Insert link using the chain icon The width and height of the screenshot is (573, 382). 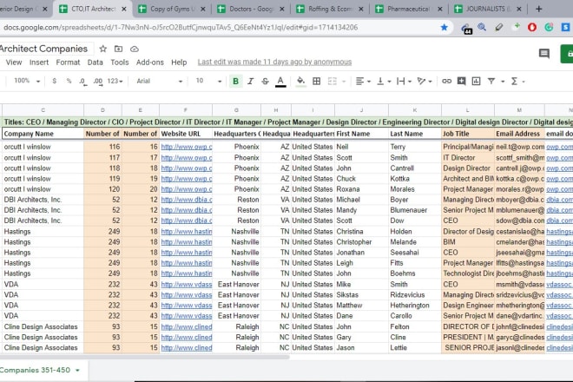[x=446, y=81]
